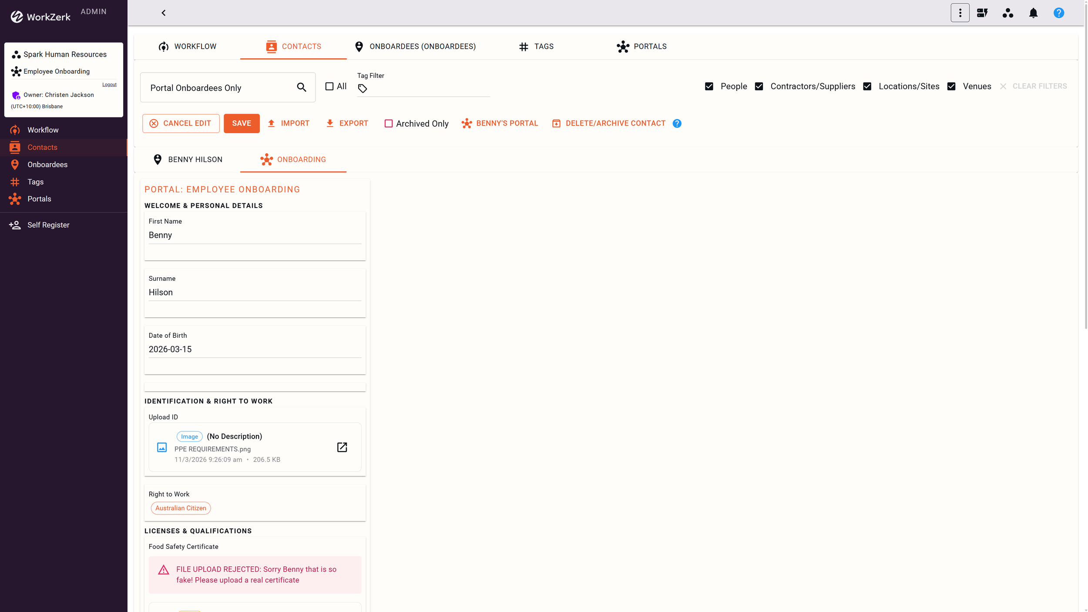Open the notifications bell
Image resolution: width=1088 pixels, height=612 pixels.
click(x=1033, y=13)
